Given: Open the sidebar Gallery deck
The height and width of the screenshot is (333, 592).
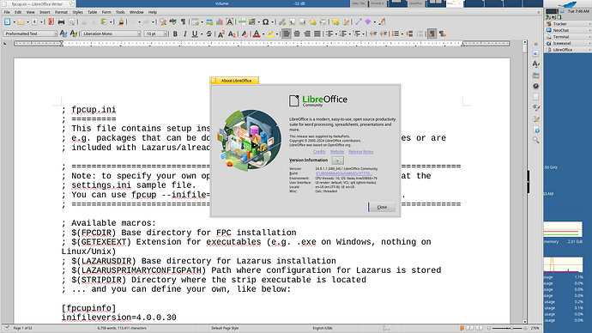Looking at the screenshot, I should tap(535, 76).
